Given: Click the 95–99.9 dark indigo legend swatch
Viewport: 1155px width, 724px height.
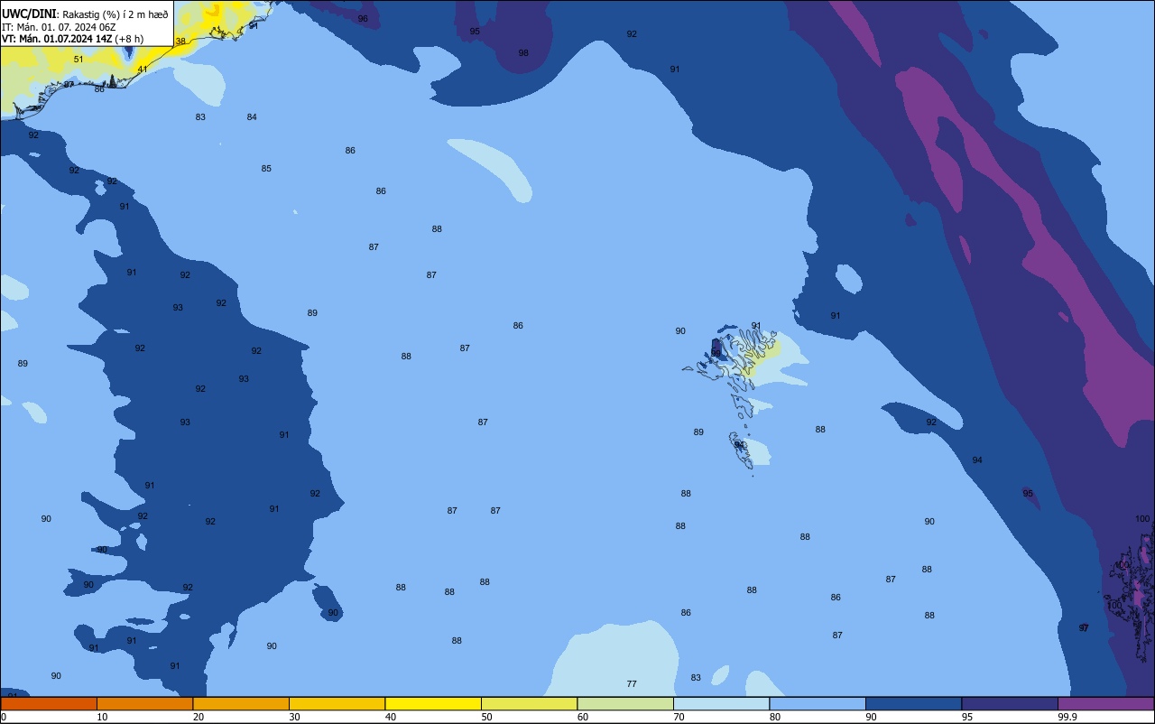Looking at the screenshot, I should coord(1010,703).
